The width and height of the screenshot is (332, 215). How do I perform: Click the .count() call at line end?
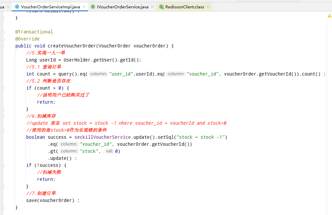pos(310,74)
